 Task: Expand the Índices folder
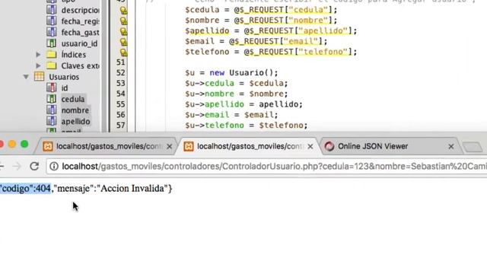(38, 55)
